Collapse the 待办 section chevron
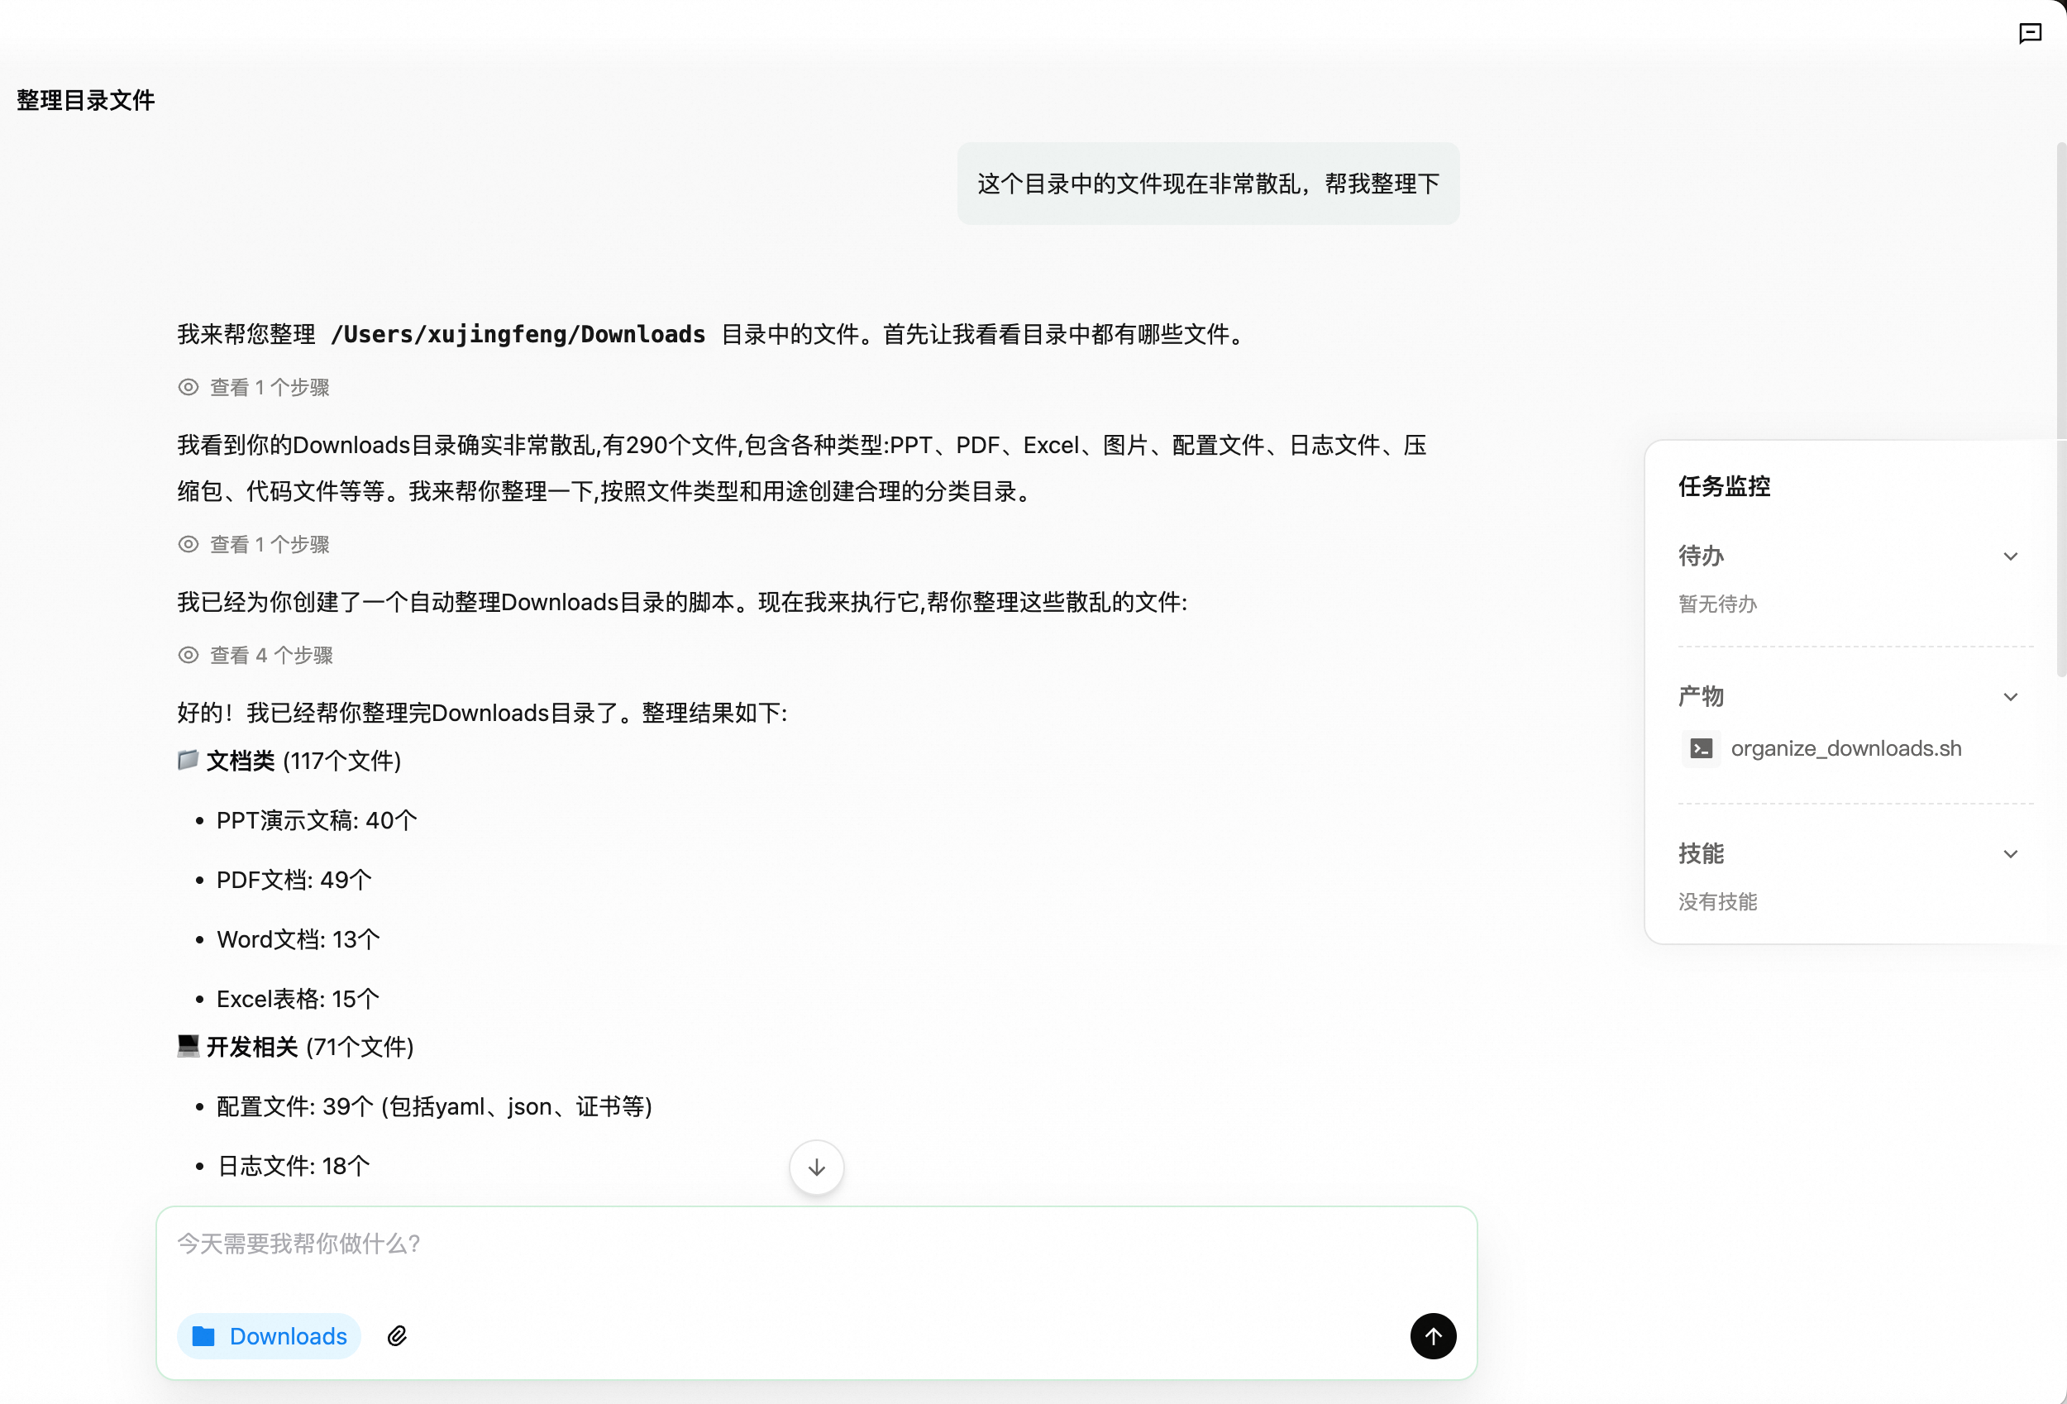This screenshot has height=1404, width=2067. coord(2010,556)
